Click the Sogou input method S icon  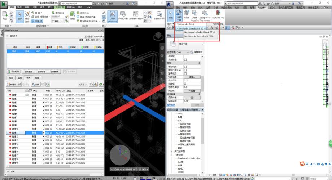click(302, 164)
